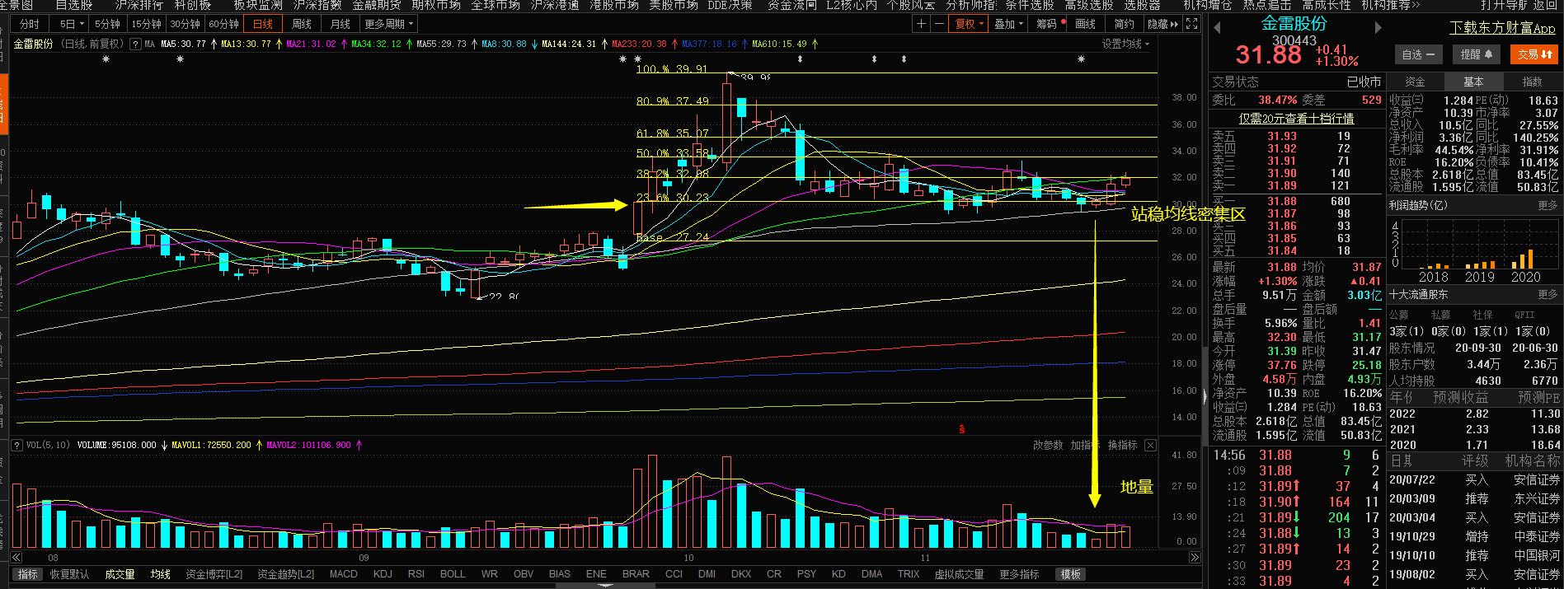Remove stock from 自选 watchlist
This screenshot has width=1564, height=589.
tap(1418, 54)
